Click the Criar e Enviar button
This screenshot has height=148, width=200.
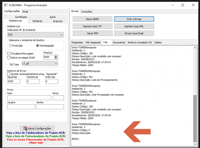(x=134, y=19)
